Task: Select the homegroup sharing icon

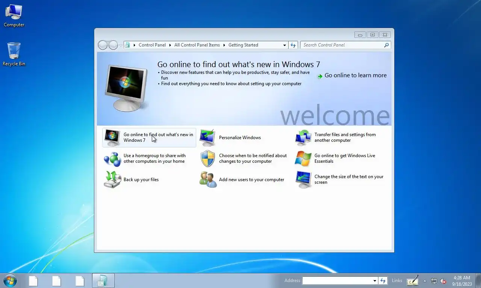Action: point(112,159)
